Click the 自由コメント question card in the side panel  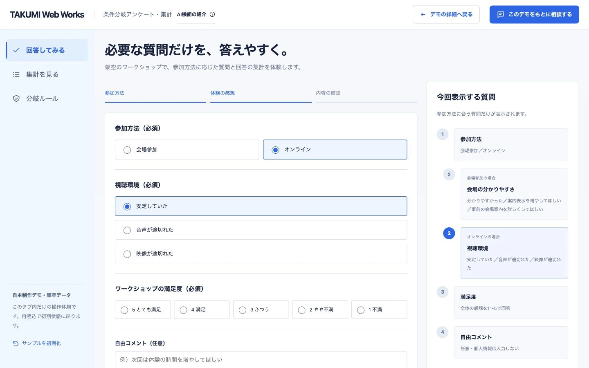(x=511, y=343)
